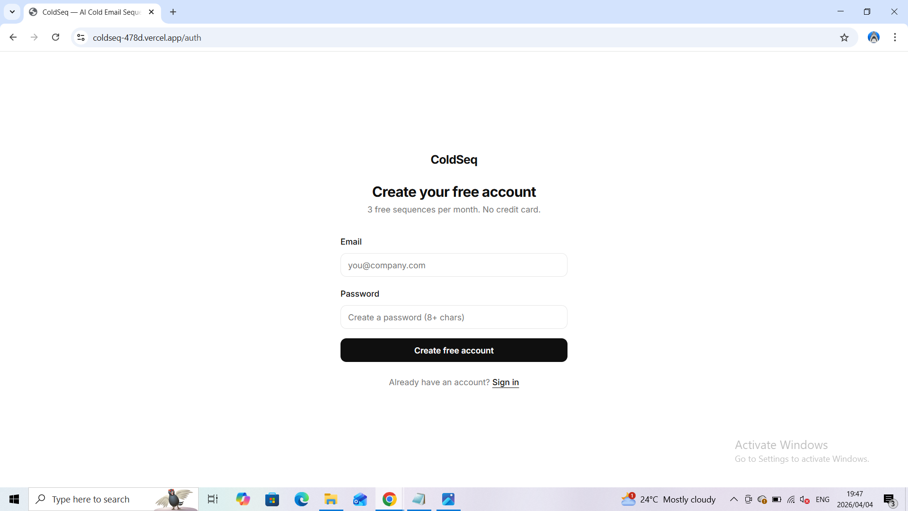
Task: Click the Create free account button
Action: tap(454, 350)
